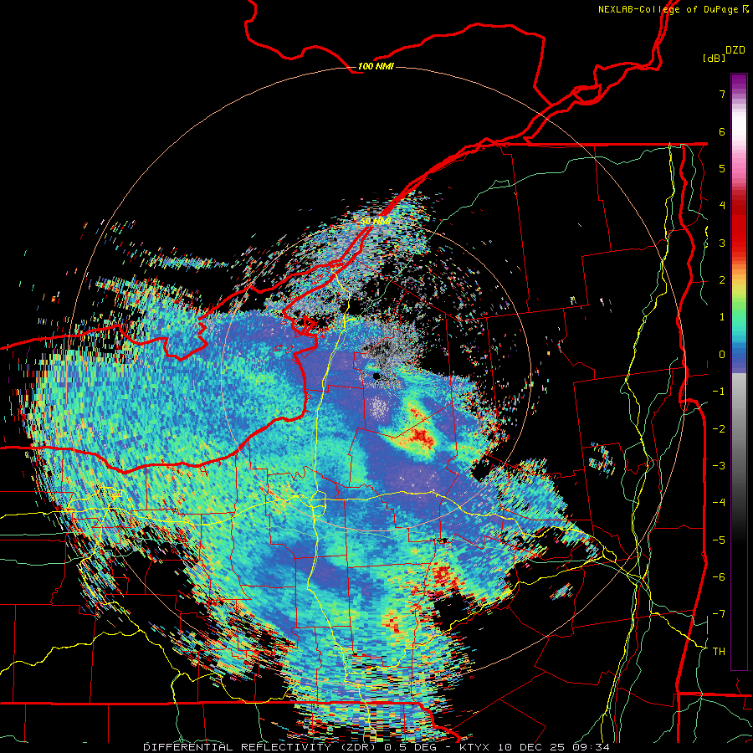The height and width of the screenshot is (753, 753).
Task: Click the KTYX station identifier
Action: click(474, 747)
